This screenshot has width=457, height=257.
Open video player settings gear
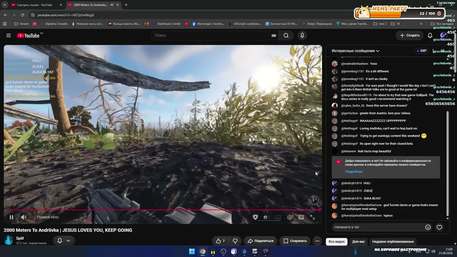point(290,217)
